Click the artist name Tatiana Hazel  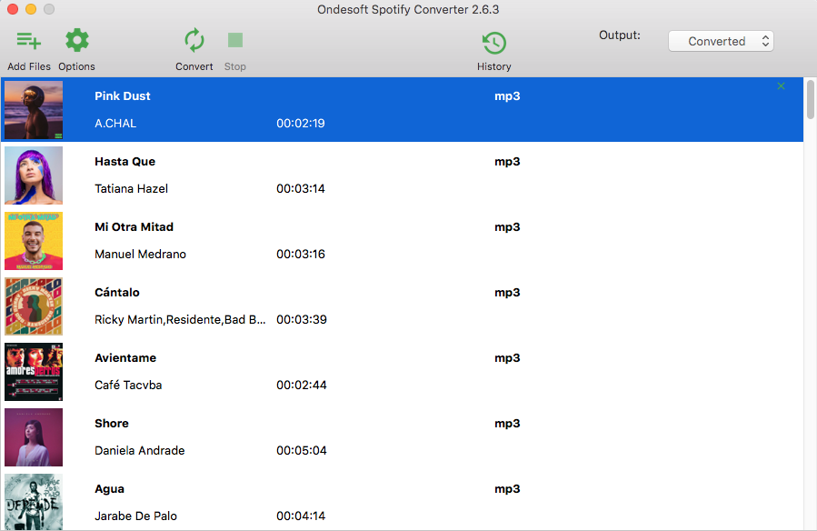tap(131, 188)
